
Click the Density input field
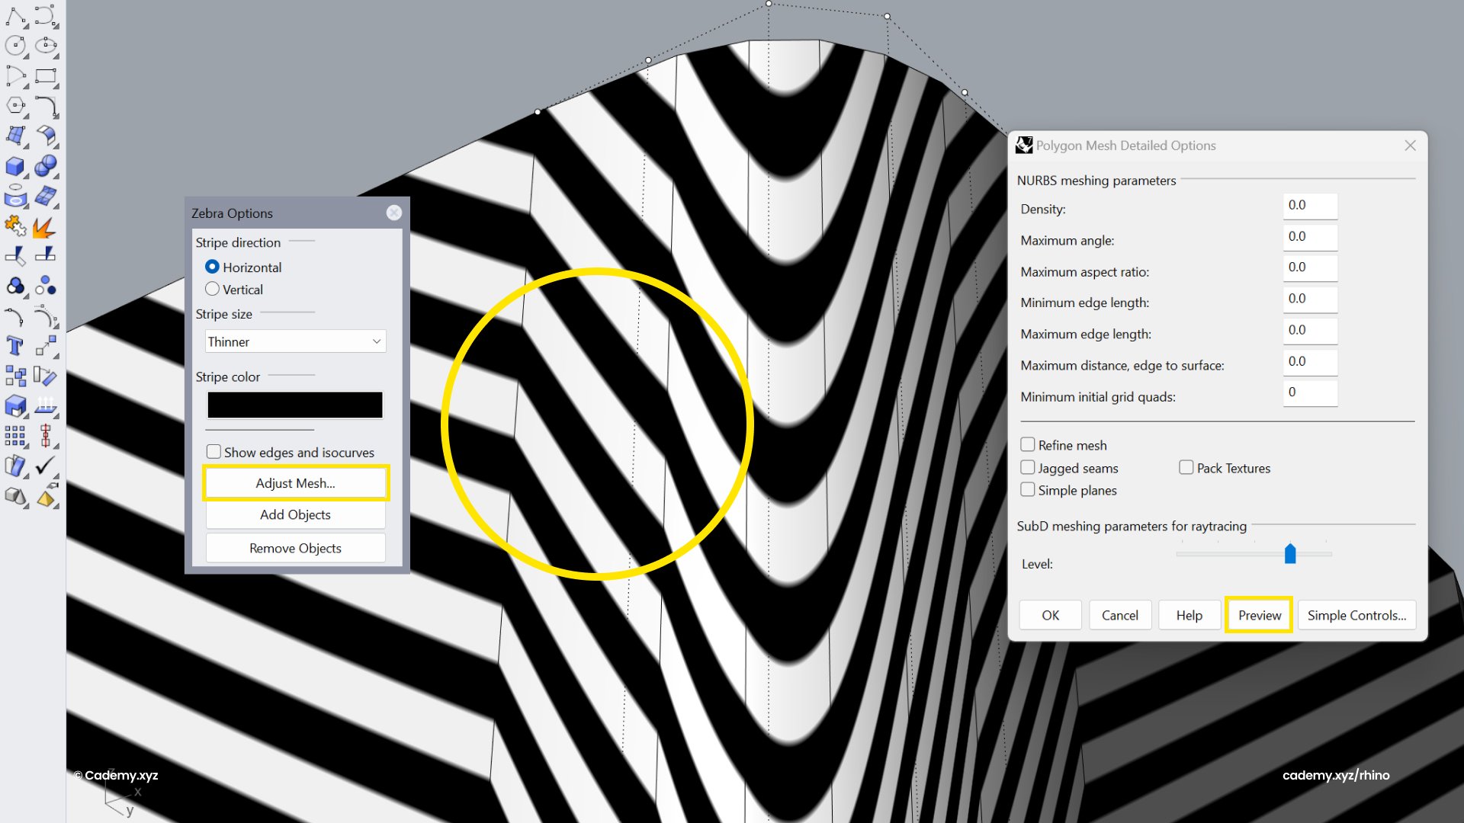tap(1310, 206)
